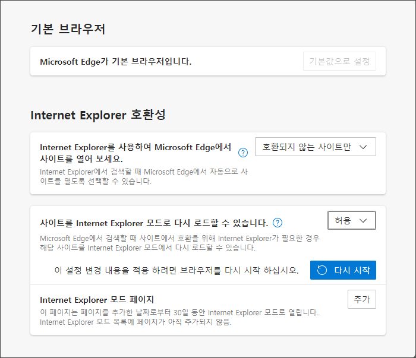416x358 pixels.
Task: Open the '호환되지 않는 사이트만' dropdown
Action: pos(316,147)
